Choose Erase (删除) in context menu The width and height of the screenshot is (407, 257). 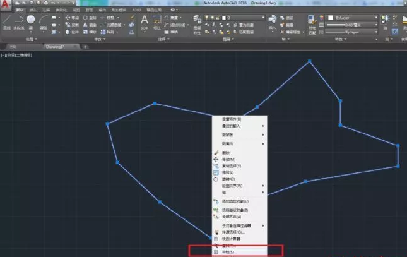(x=240, y=153)
